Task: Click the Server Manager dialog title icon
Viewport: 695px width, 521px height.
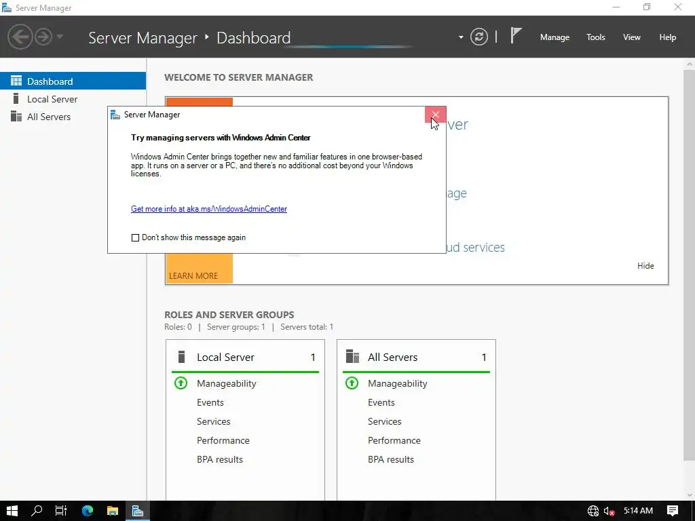Action: click(x=115, y=115)
